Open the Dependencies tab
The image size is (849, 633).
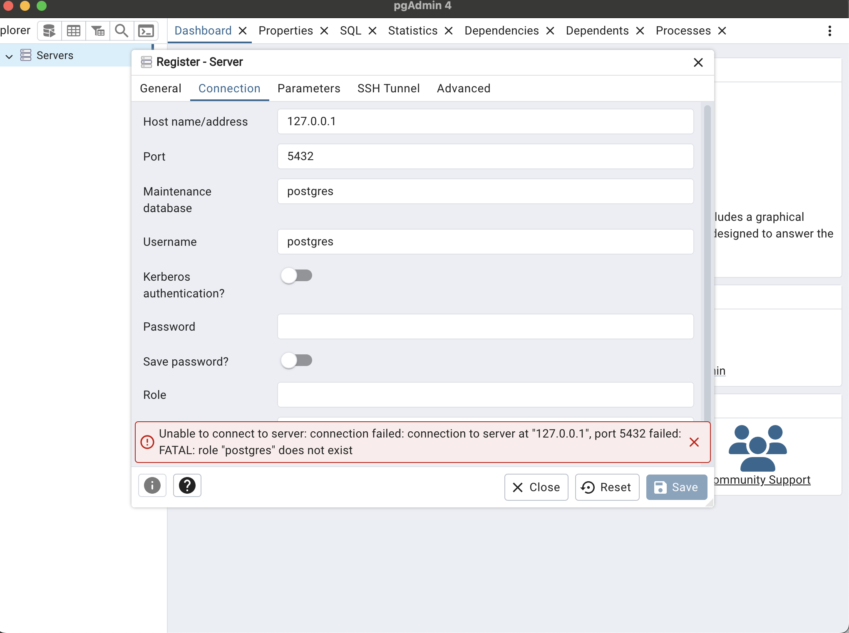click(x=502, y=31)
